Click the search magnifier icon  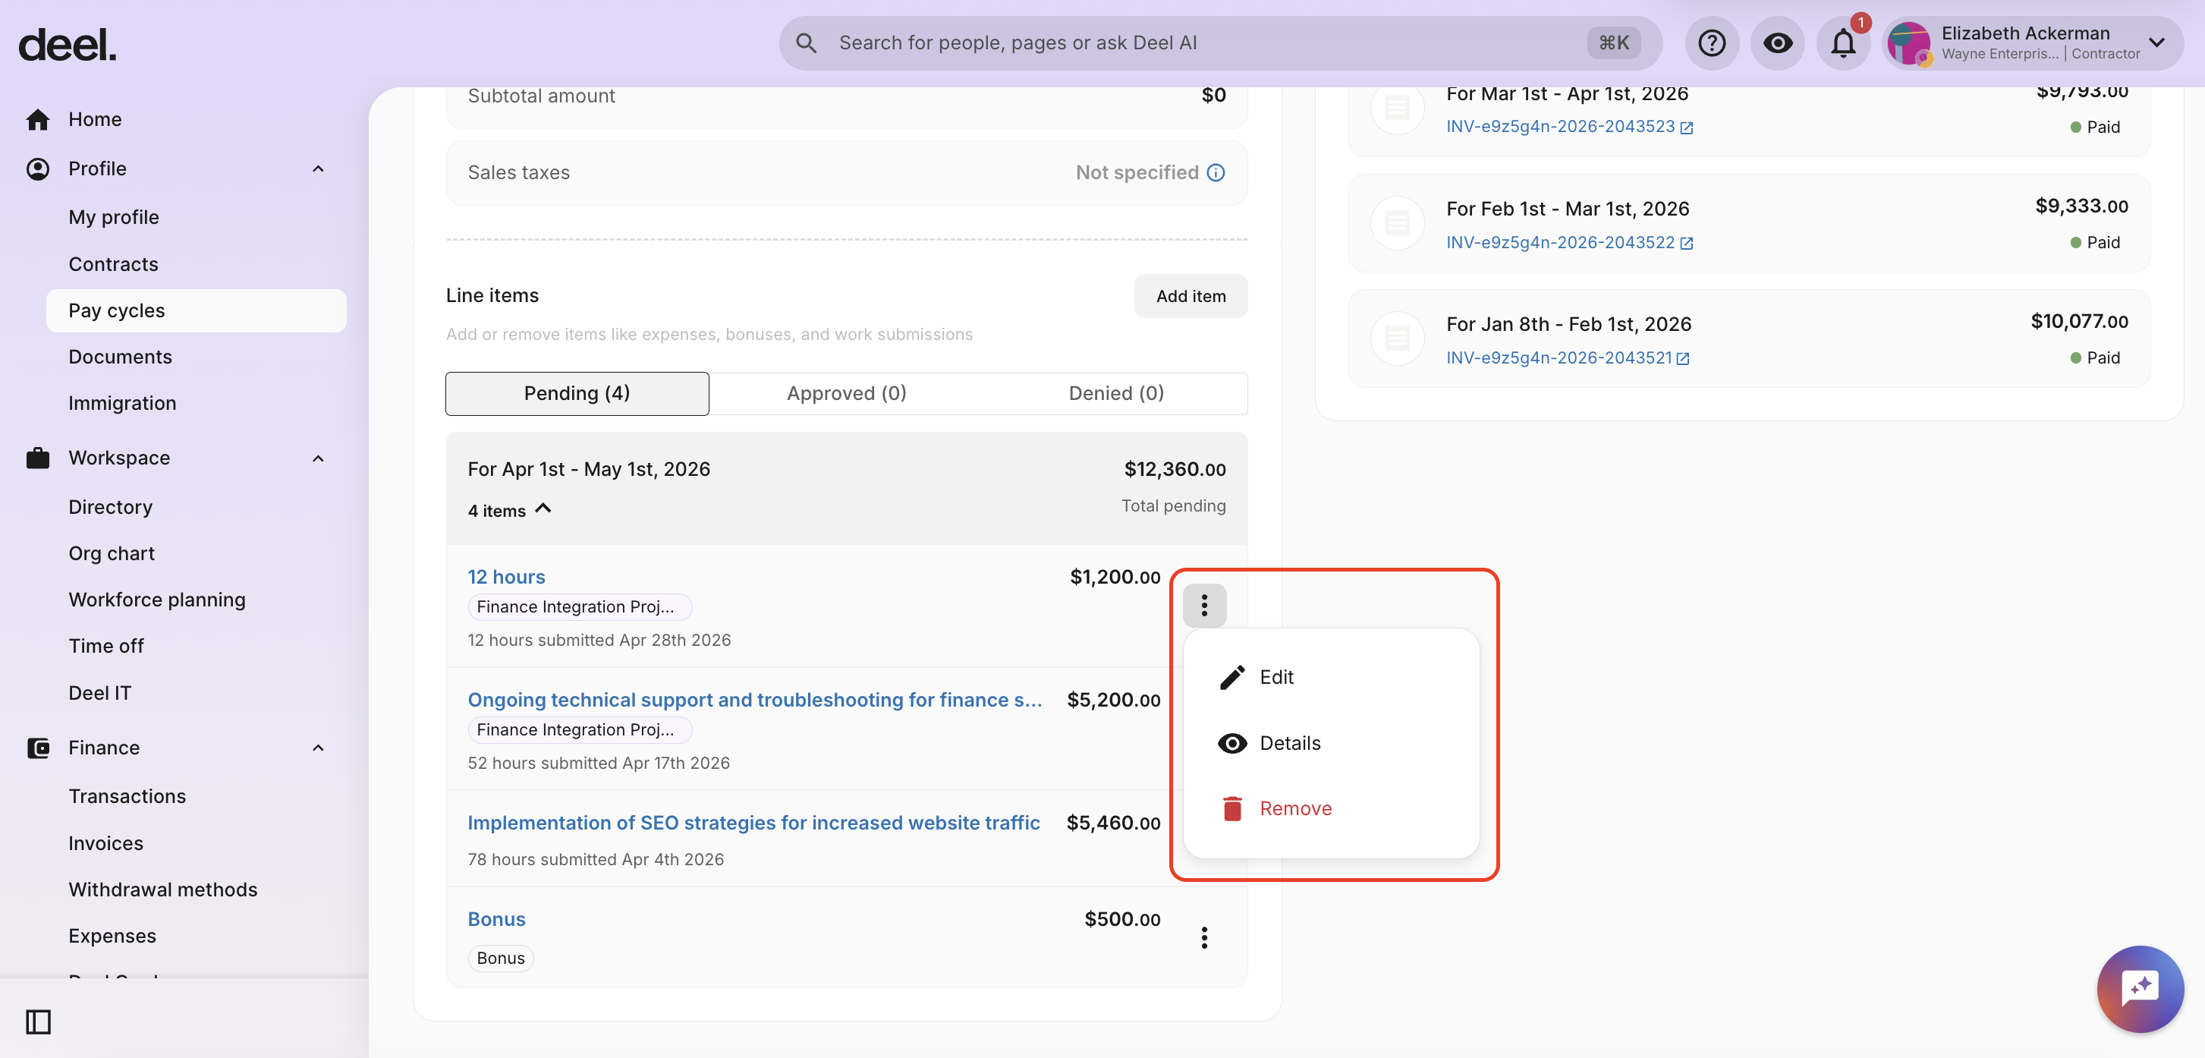pyautogui.click(x=806, y=43)
